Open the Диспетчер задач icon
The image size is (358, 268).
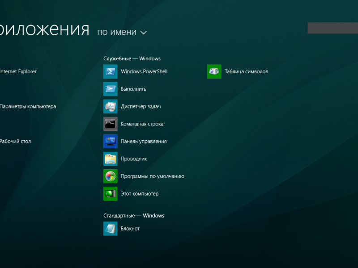pyautogui.click(x=111, y=106)
